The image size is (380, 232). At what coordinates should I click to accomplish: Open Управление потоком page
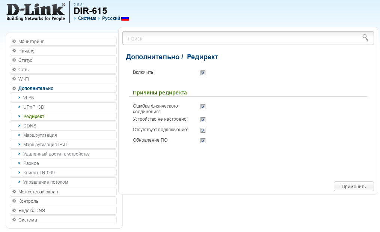tap(63, 182)
